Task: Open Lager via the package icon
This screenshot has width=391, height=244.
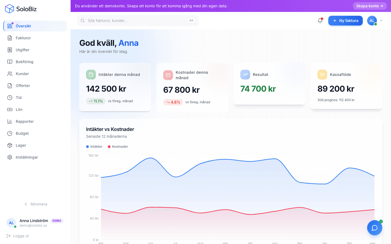Action: point(10,145)
